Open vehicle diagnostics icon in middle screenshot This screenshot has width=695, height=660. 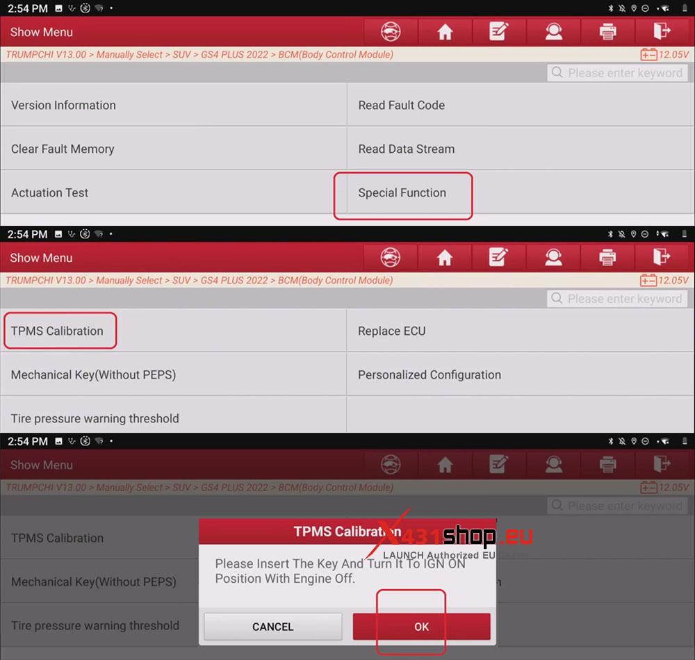coord(391,257)
